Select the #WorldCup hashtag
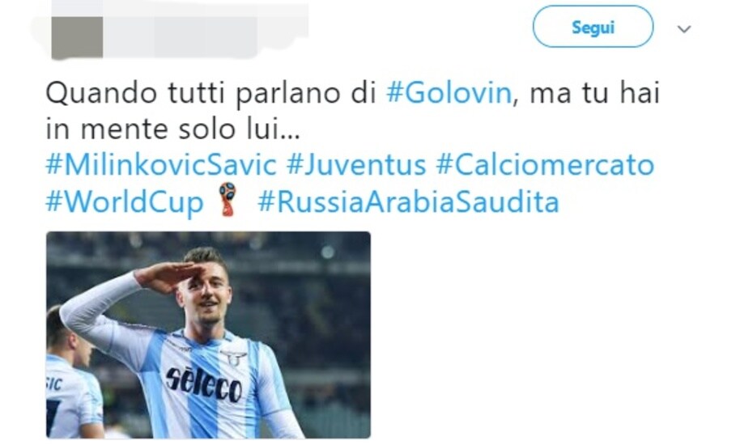Viewport: 740px width, 445px height. 125,202
